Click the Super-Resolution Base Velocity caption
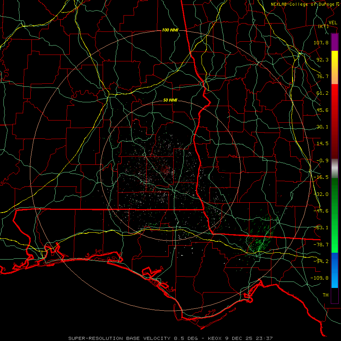This screenshot has width=341, height=341. [x=170, y=338]
